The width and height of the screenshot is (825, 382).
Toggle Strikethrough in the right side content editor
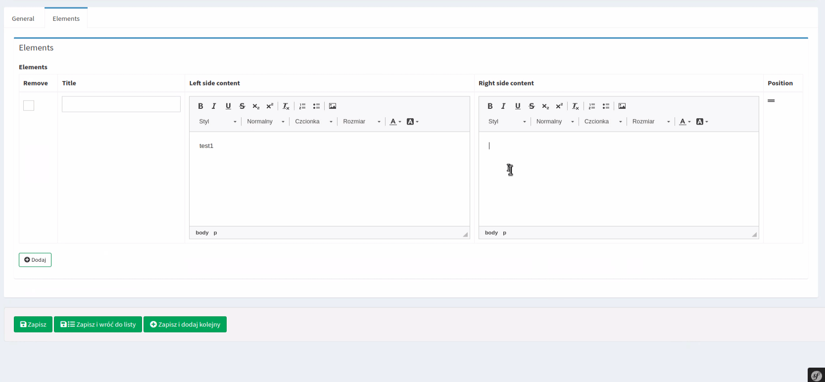coord(532,106)
